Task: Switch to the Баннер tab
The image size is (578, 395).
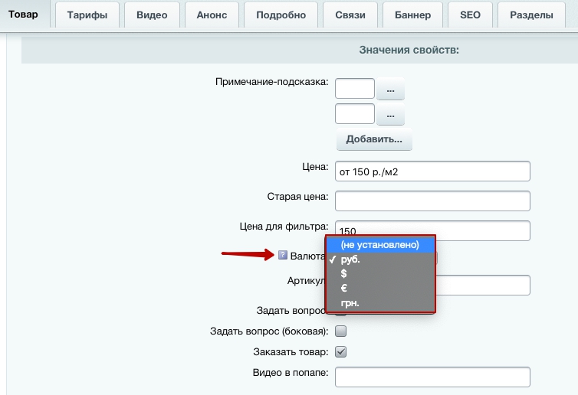Action: point(413,15)
